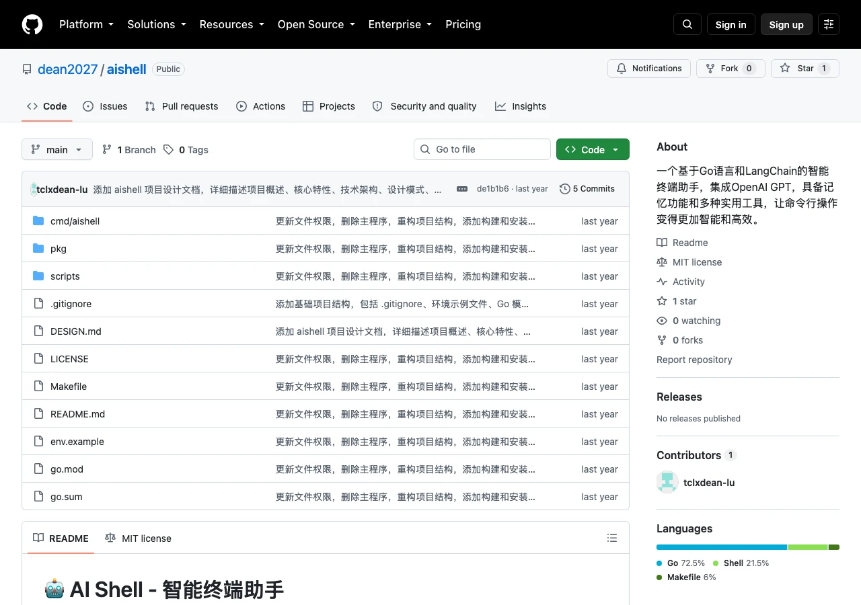Switch to the Insights tab
This screenshot has height=605, width=861.
(x=521, y=106)
